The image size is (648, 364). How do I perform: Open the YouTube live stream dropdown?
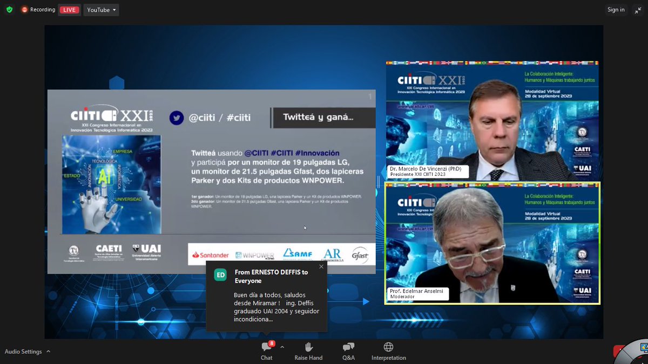(x=101, y=10)
